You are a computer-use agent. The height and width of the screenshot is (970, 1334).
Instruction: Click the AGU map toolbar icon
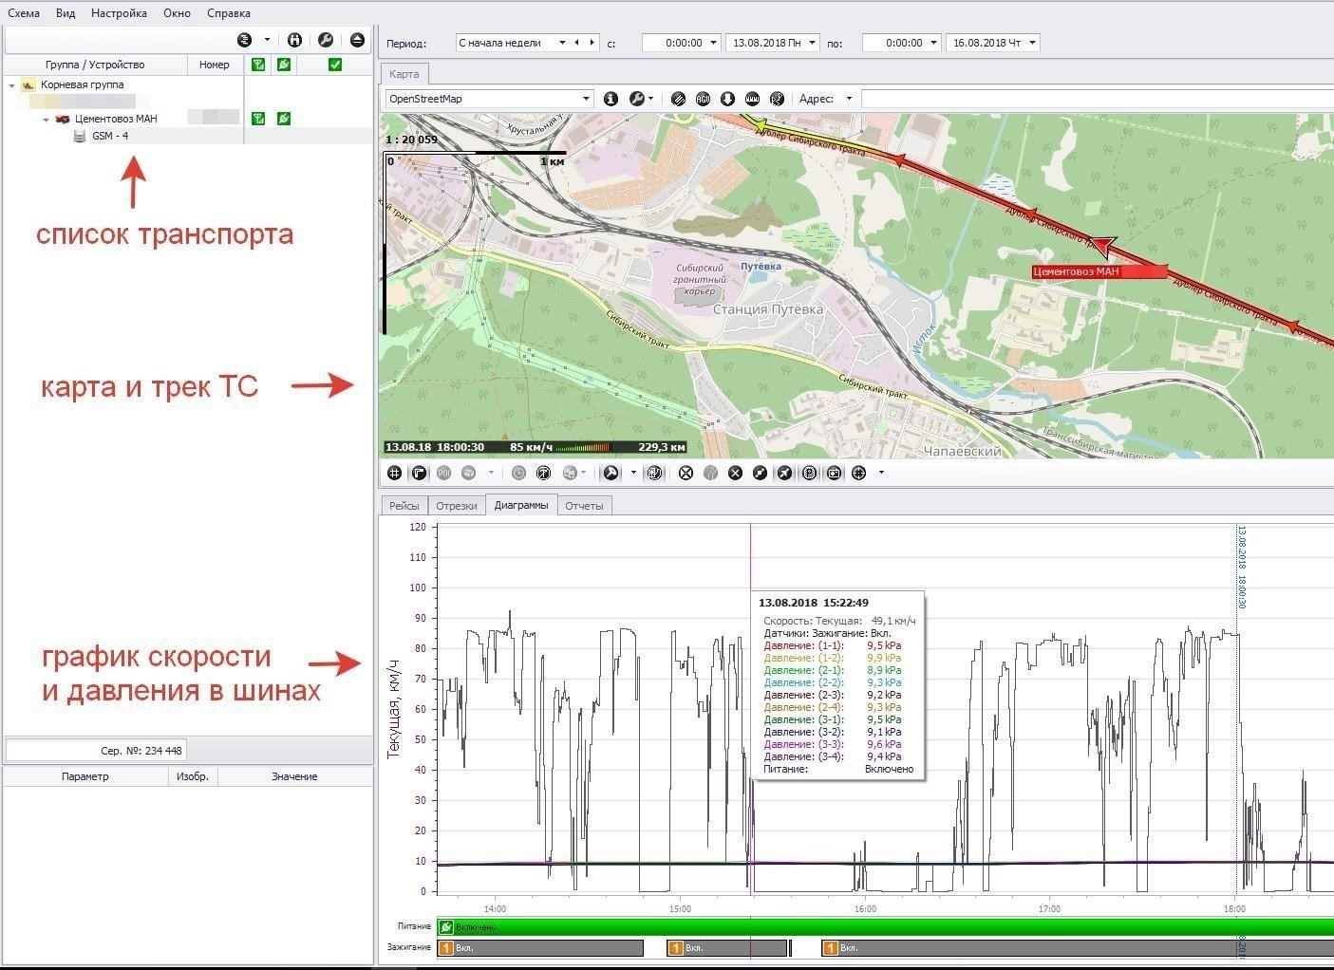(x=703, y=99)
